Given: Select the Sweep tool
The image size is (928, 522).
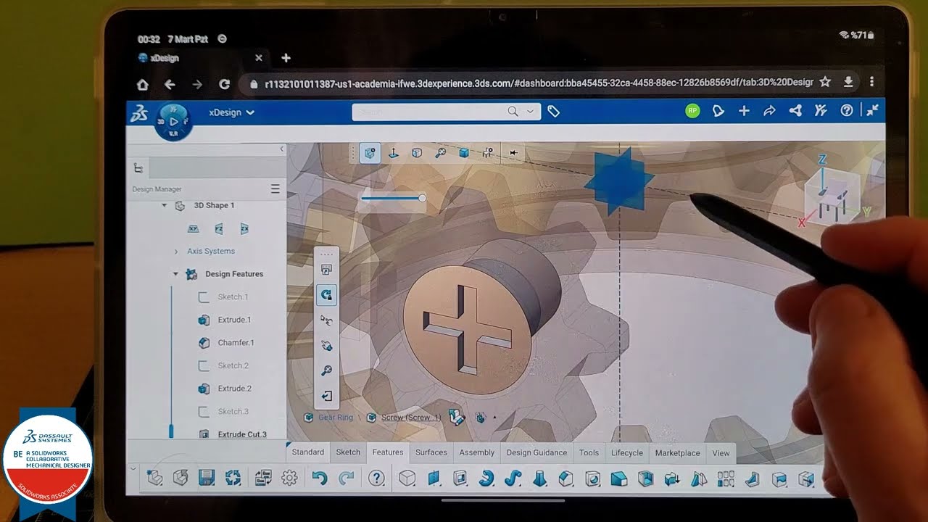Looking at the screenshot, I should (x=513, y=478).
